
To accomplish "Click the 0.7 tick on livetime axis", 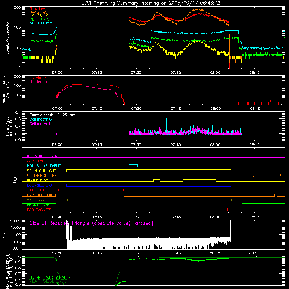I will [18, 274].
